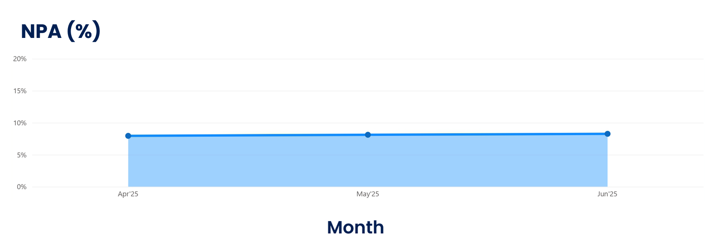The width and height of the screenshot is (708, 251).
Task: Click the line segment between Apr'25 and May'25
Action: coord(247,135)
